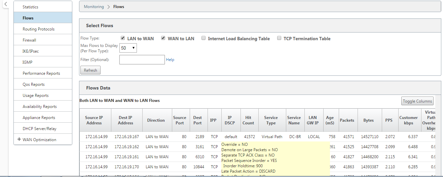This screenshot has height=177, width=443.
Task: Click Monitoring in the breadcrumb
Action: point(94,6)
